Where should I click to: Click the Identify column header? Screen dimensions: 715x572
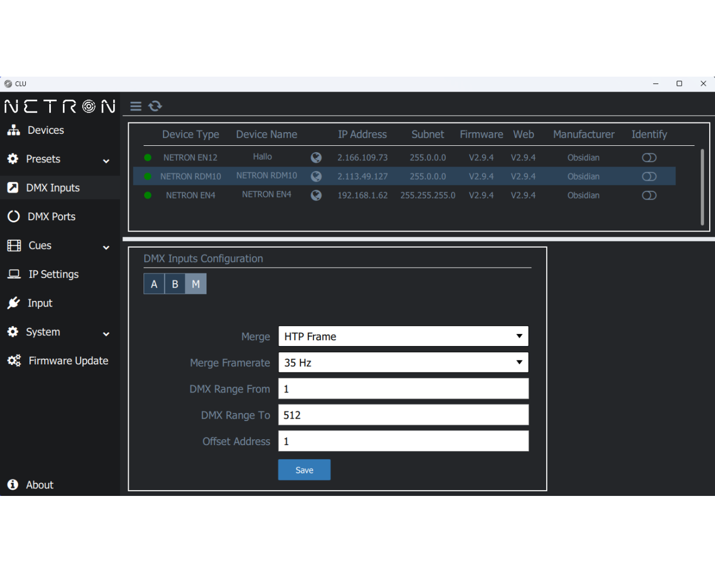coord(649,134)
